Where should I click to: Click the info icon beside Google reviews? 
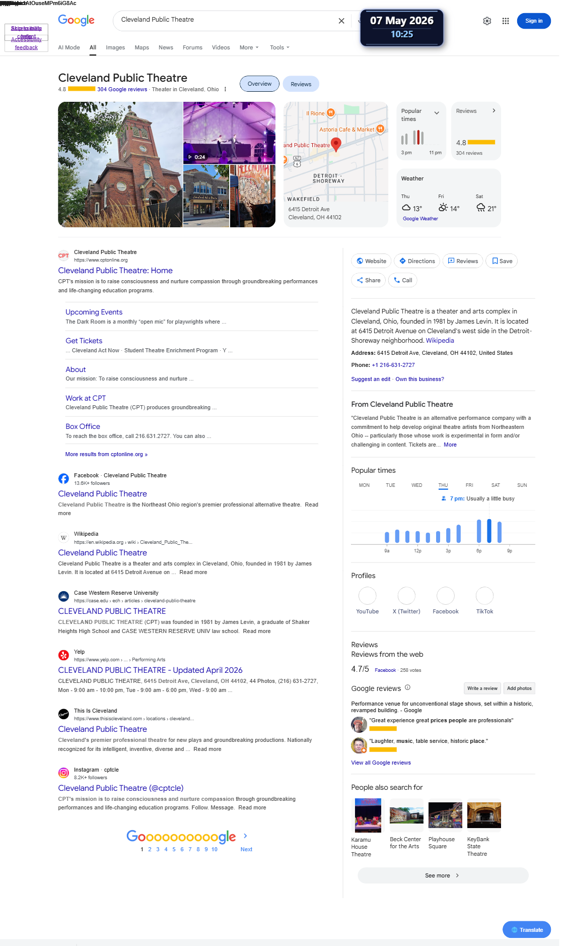408,687
